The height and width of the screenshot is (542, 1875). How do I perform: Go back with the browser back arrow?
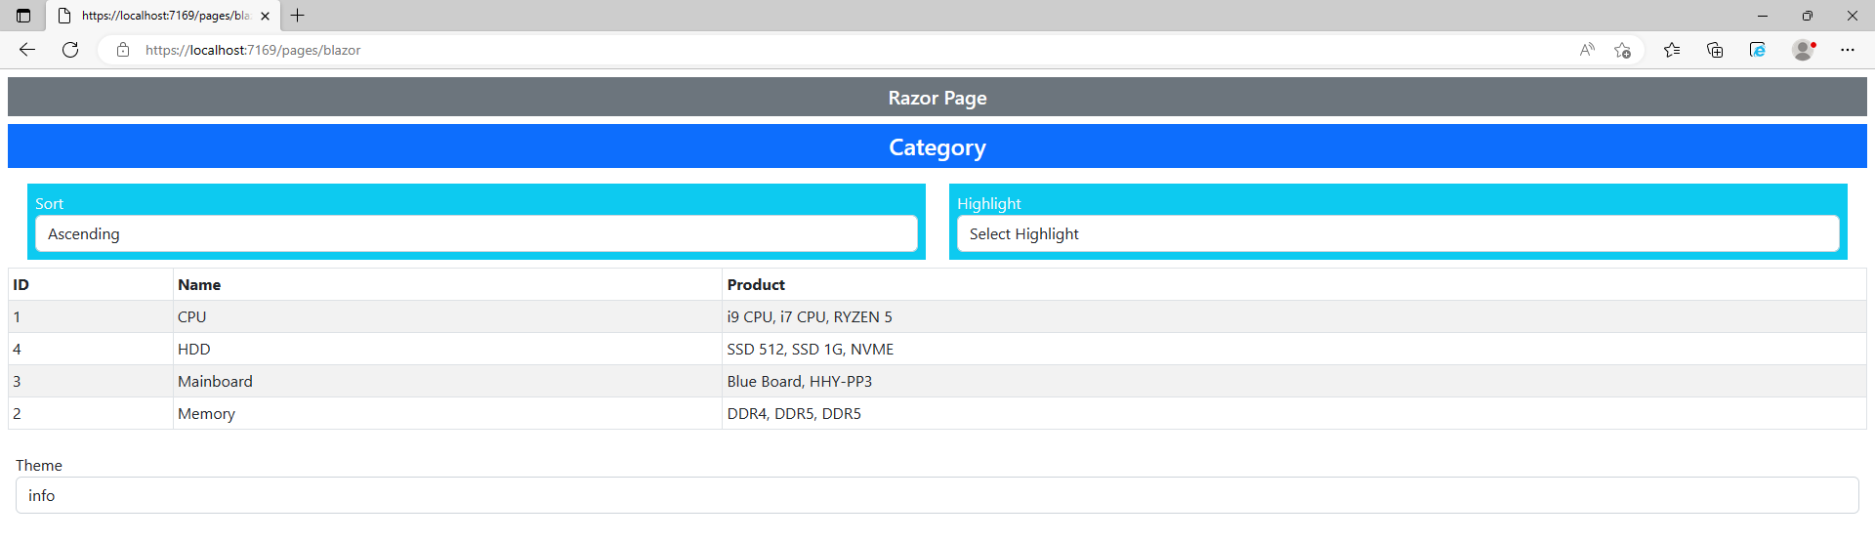tap(27, 50)
